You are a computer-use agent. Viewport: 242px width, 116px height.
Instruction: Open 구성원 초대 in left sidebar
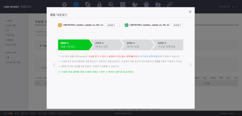point(11,25)
